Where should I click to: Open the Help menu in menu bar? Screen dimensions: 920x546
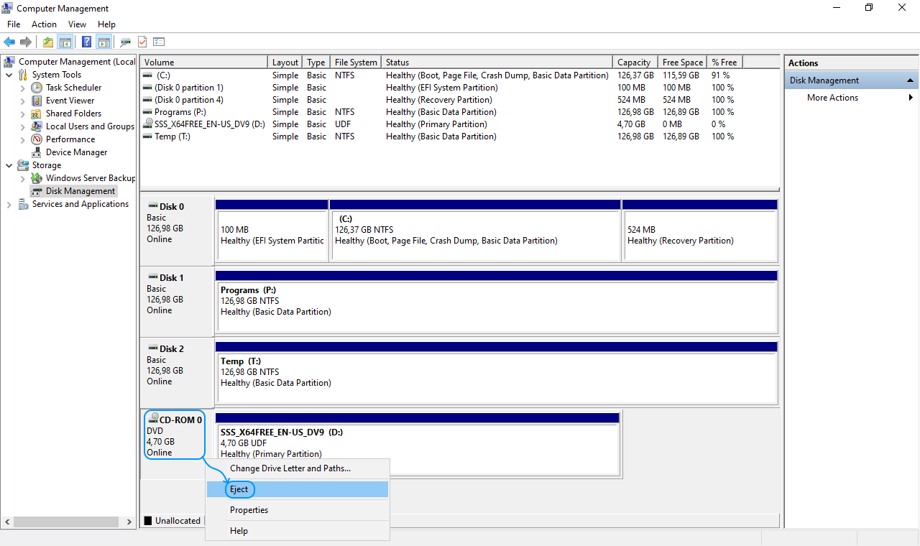coord(106,24)
